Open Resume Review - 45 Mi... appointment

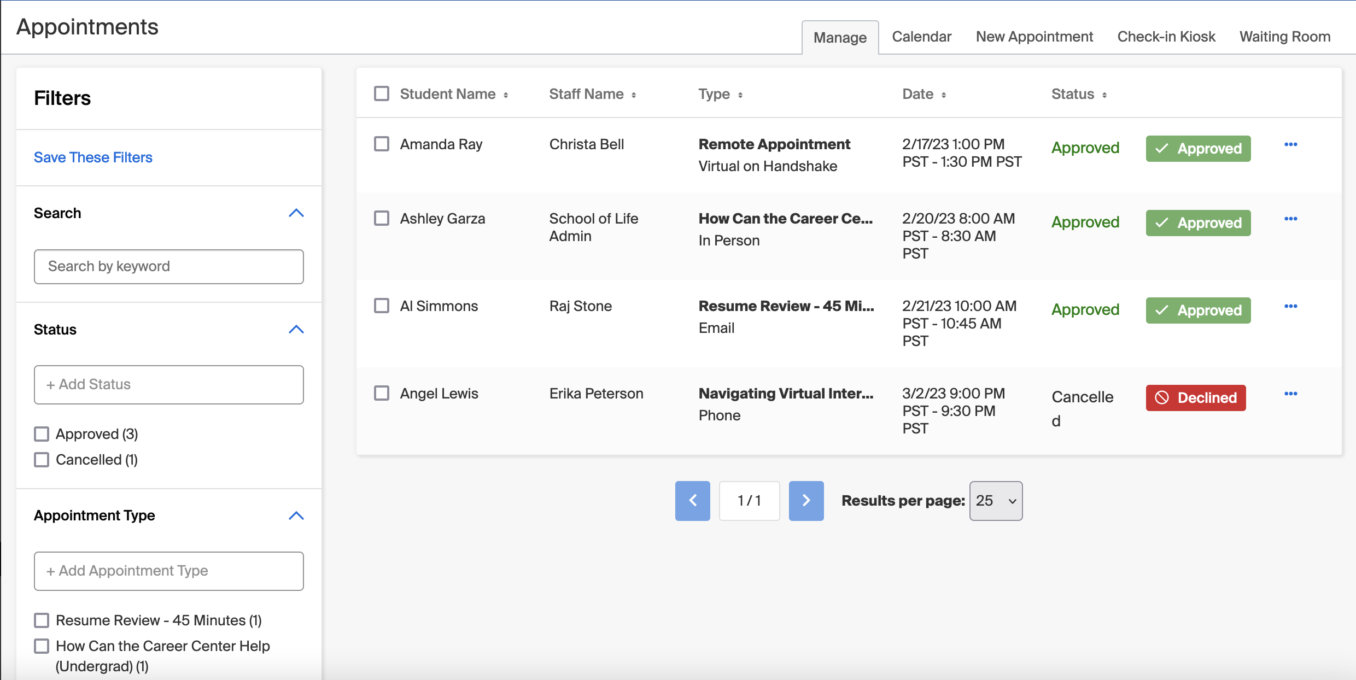tap(786, 306)
